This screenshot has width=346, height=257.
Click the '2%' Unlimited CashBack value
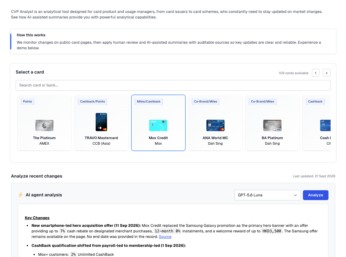pos(73,254)
